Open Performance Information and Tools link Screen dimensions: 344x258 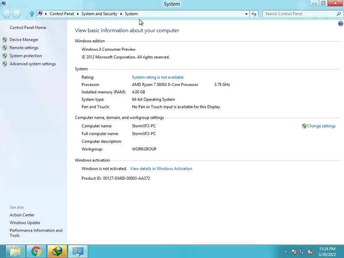36,233
